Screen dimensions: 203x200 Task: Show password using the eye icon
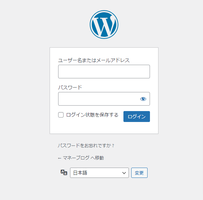(143, 99)
